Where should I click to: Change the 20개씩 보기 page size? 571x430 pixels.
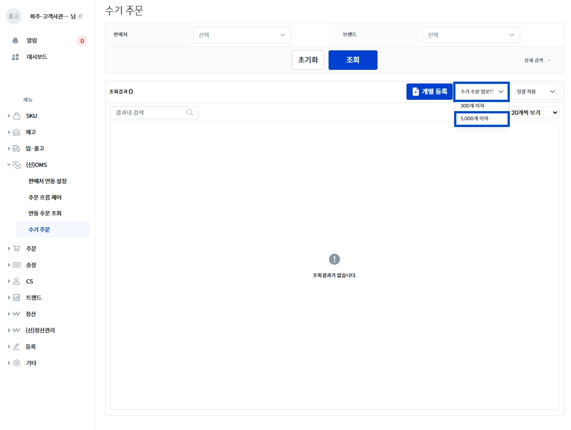tap(534, 112)
